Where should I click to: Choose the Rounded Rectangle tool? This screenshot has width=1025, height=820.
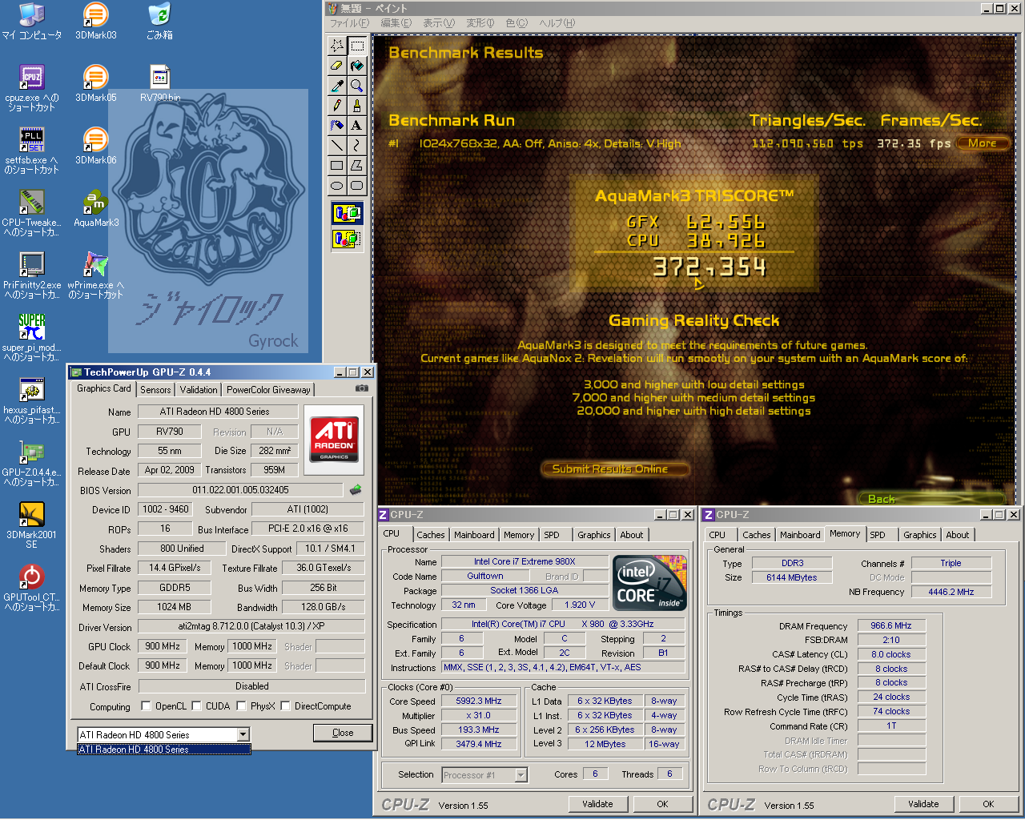click(357, 186)
